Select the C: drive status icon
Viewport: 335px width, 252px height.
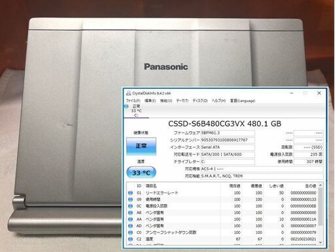[x=126, y=106]
